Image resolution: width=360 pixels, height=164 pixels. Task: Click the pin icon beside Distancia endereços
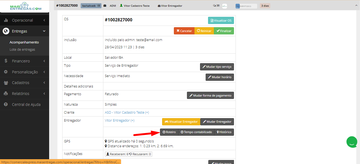106,146
